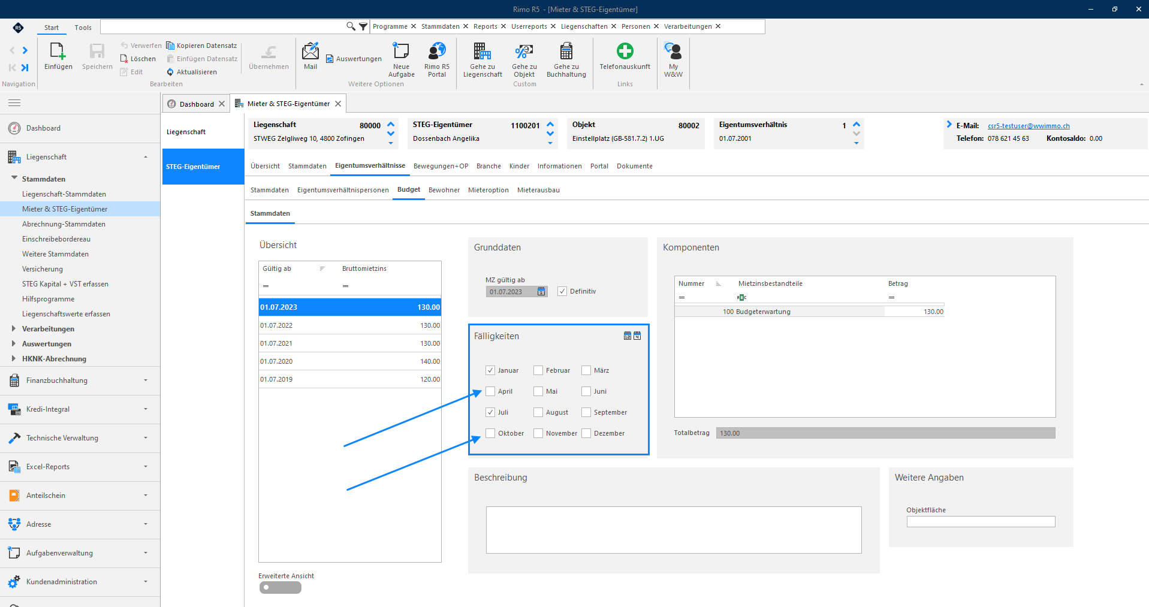Click the csr5-testuser email link
This screenshot has width=1149, height=607.
(1029, 126)
